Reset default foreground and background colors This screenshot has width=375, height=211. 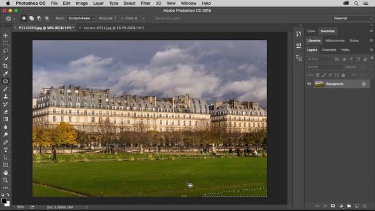click(2, 195)
